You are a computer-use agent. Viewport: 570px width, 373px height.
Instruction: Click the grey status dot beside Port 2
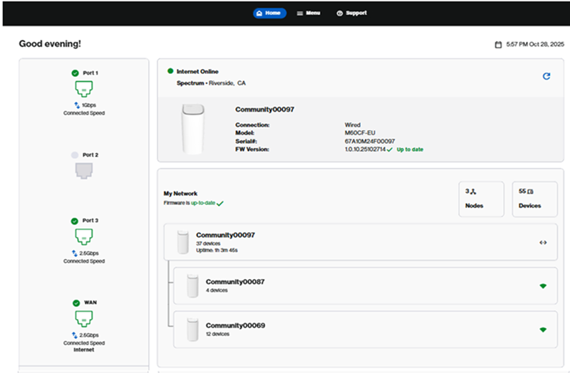[75, 155]
